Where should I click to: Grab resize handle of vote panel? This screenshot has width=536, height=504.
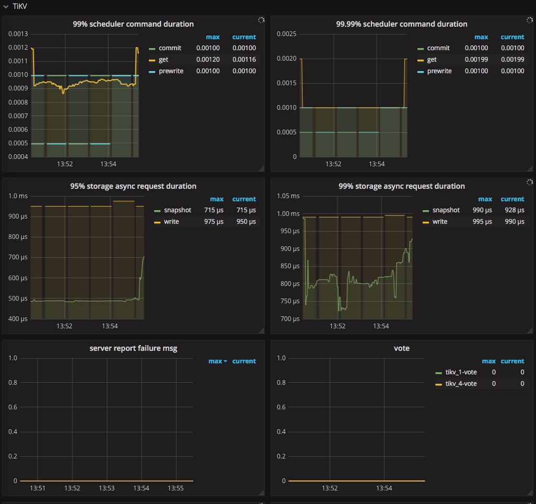(x=530, y=493)
